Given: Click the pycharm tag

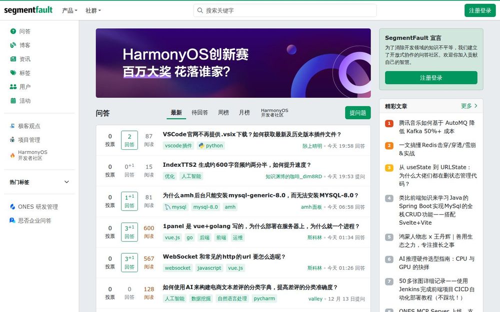Looking at the screenshot, I should (x=264, y=299).
